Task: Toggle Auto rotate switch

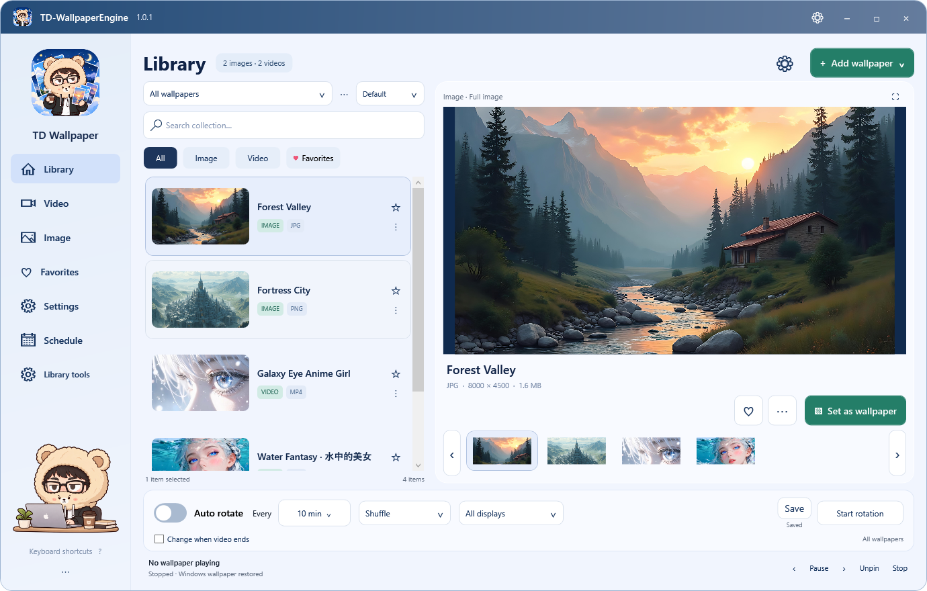Action: click(x=171, y=513)
